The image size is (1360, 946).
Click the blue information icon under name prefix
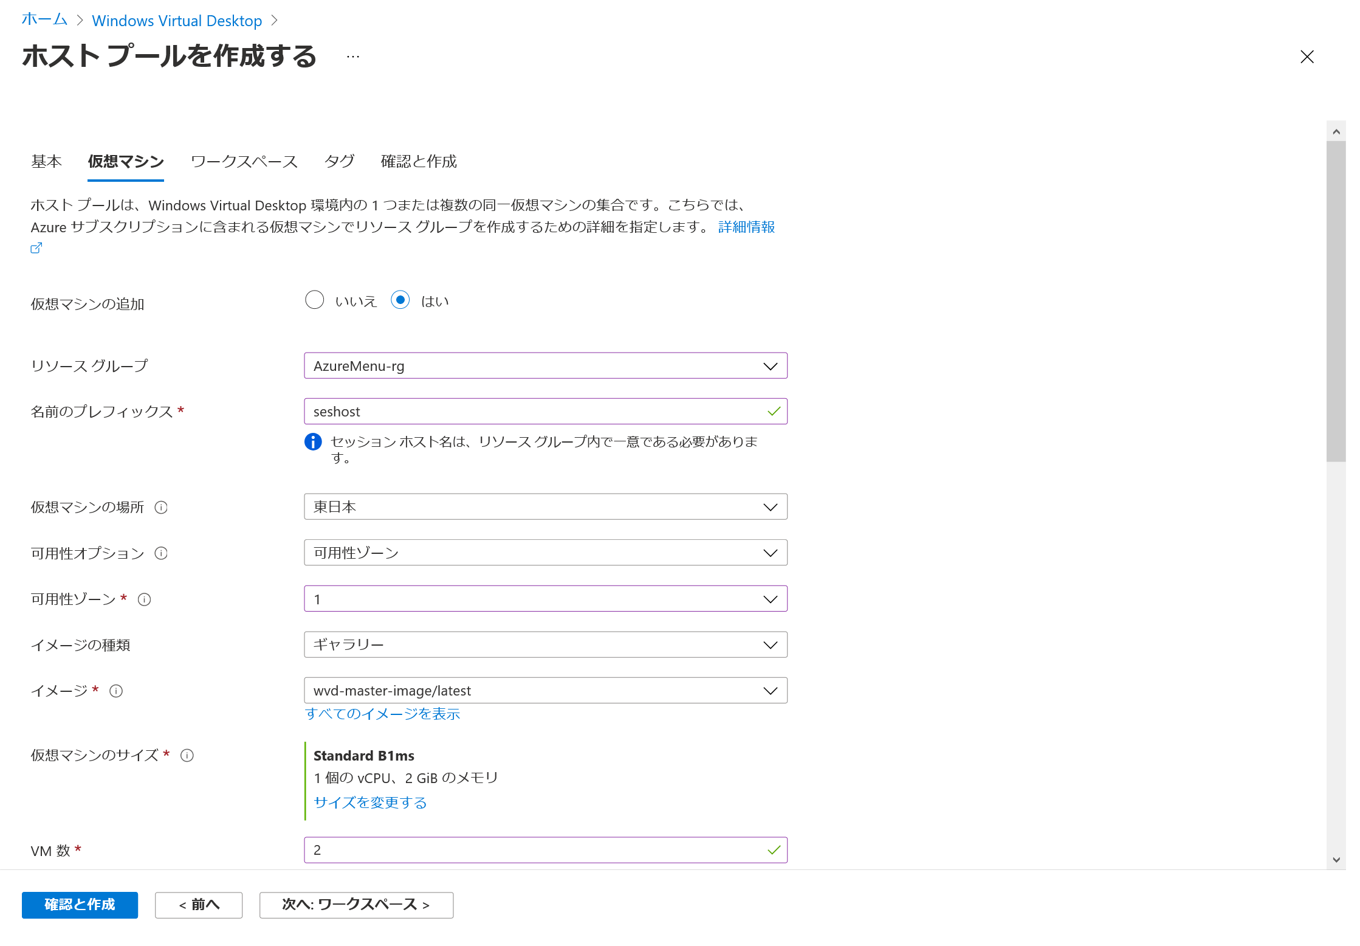[x=313, y=442]
